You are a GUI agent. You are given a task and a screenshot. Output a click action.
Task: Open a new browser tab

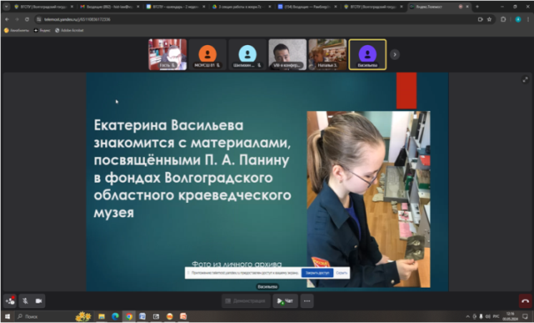pyautogui.click(x=477, y=6)
